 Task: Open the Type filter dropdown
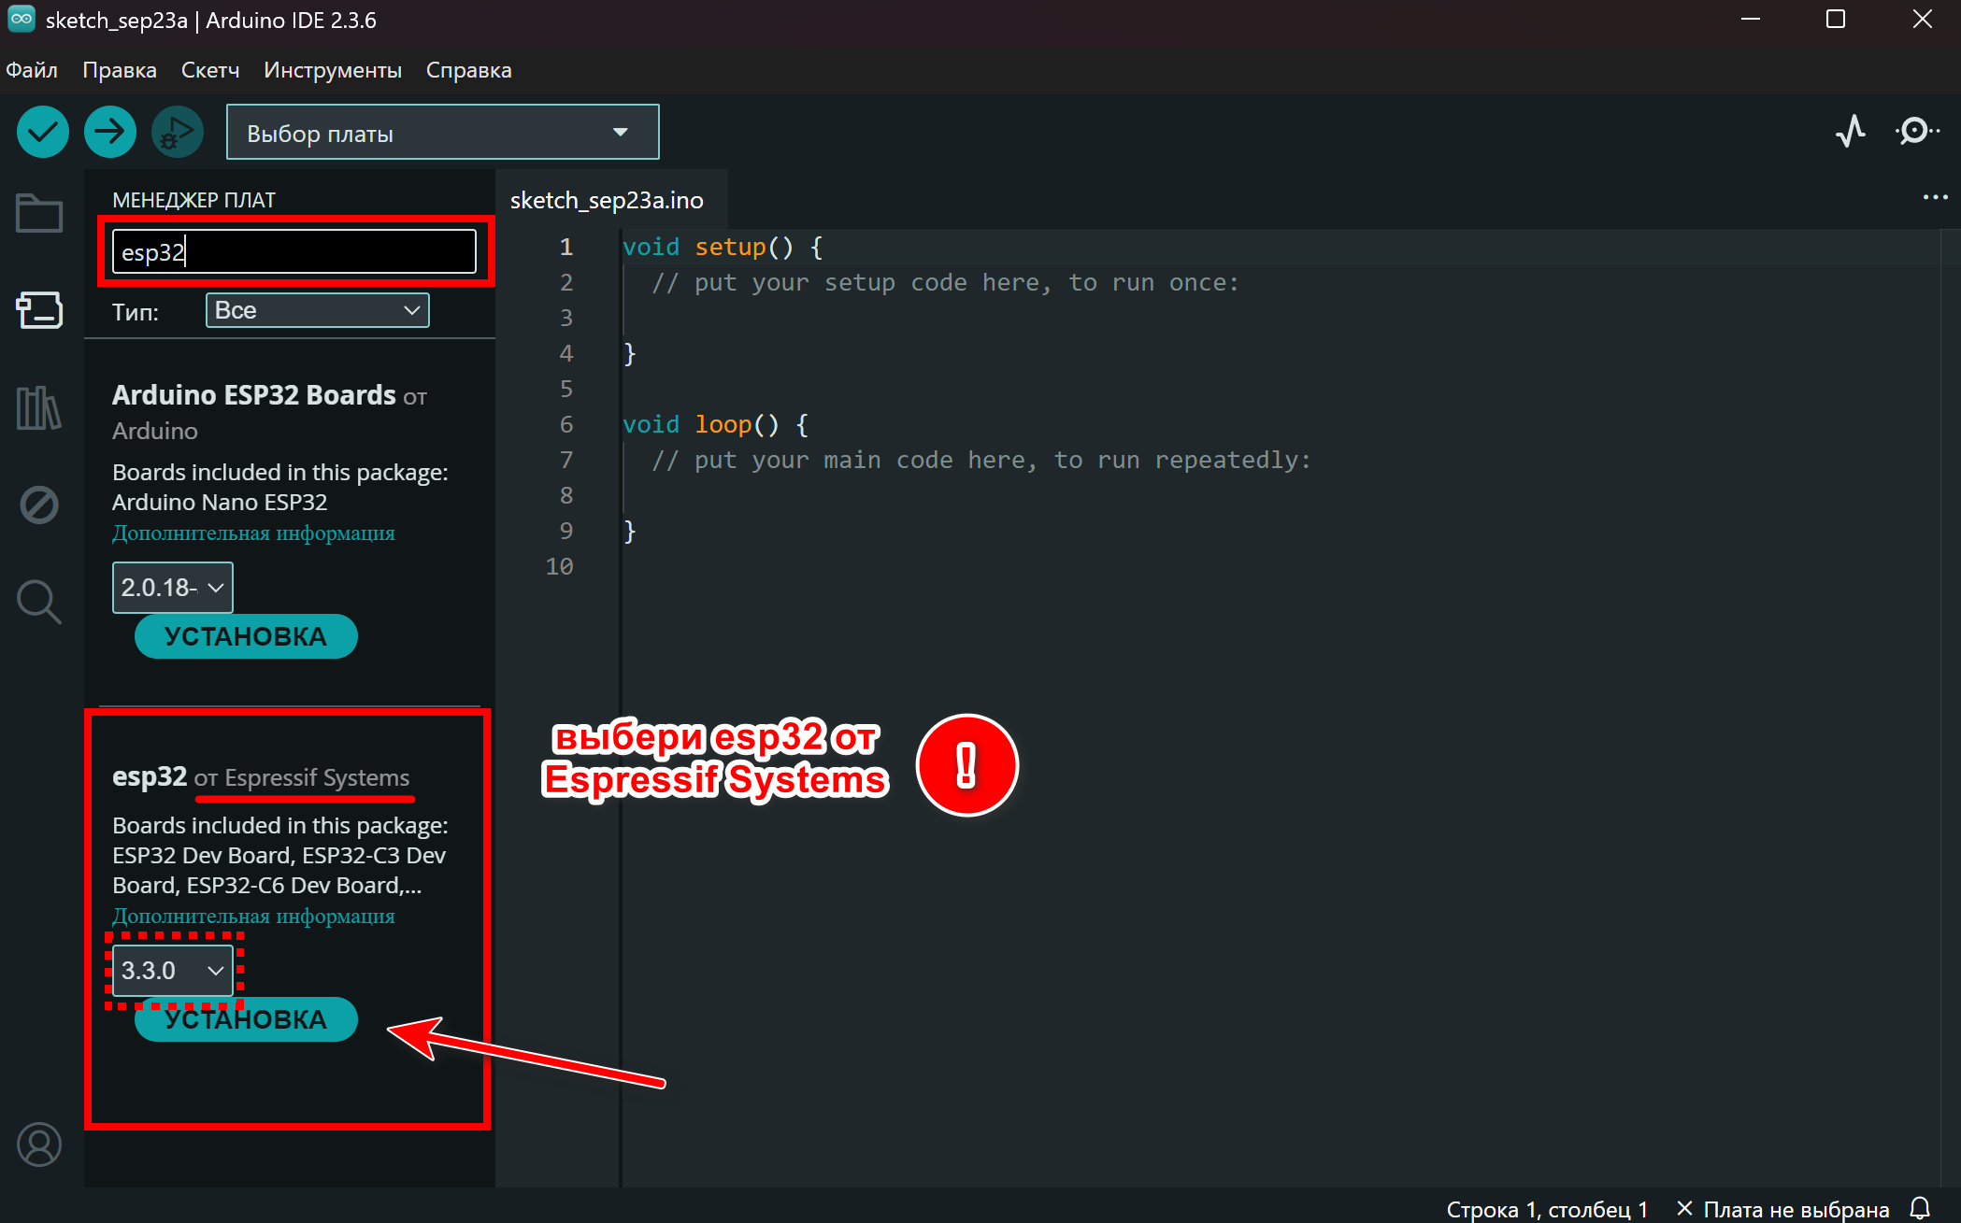[317, 310]
